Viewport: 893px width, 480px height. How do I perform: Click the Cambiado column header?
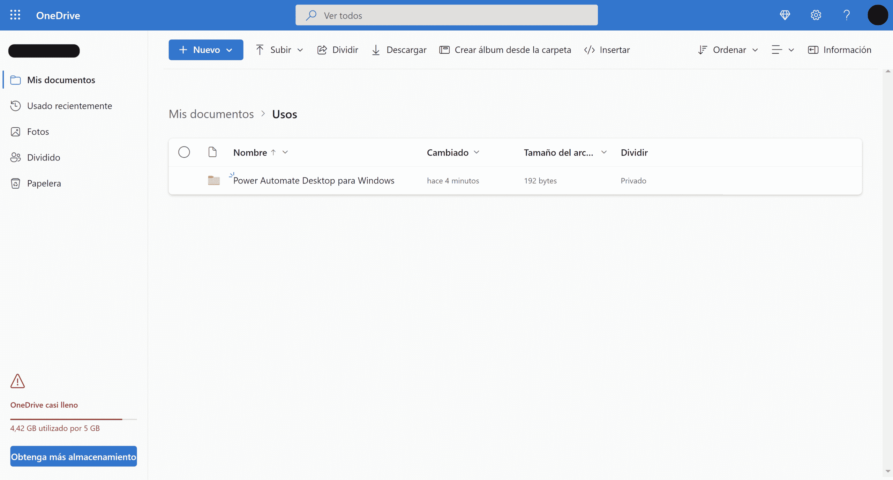point(448,152)
